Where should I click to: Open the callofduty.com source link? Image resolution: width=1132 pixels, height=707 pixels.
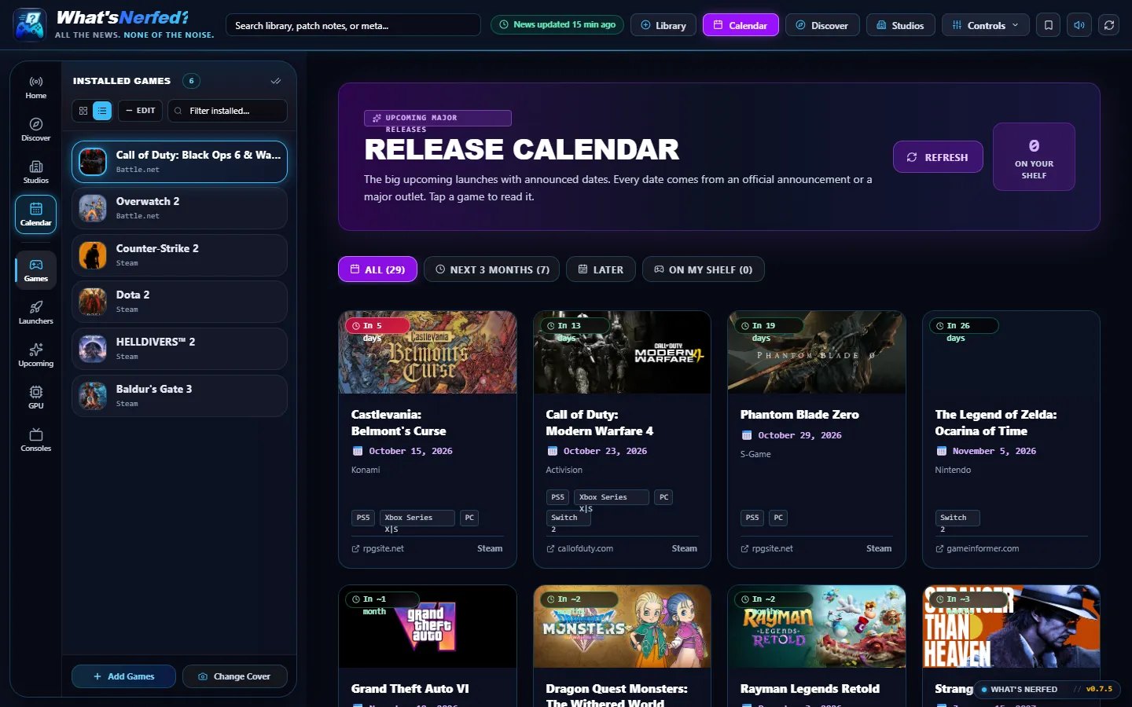(x=579, y=549)
